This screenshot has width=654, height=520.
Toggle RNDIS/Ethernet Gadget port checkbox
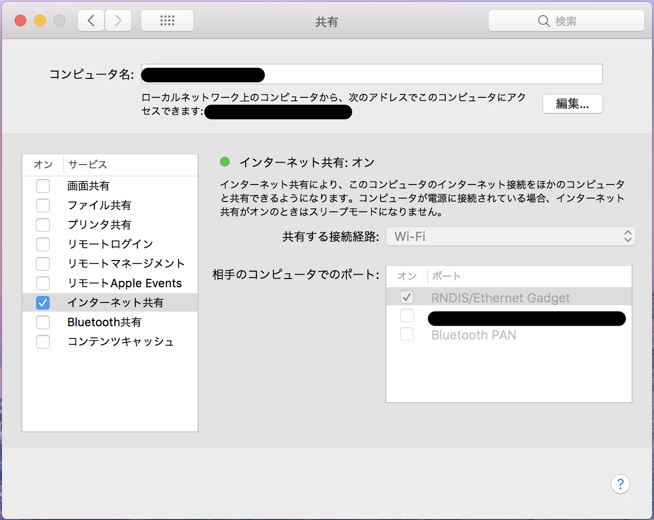pos(407,297)
